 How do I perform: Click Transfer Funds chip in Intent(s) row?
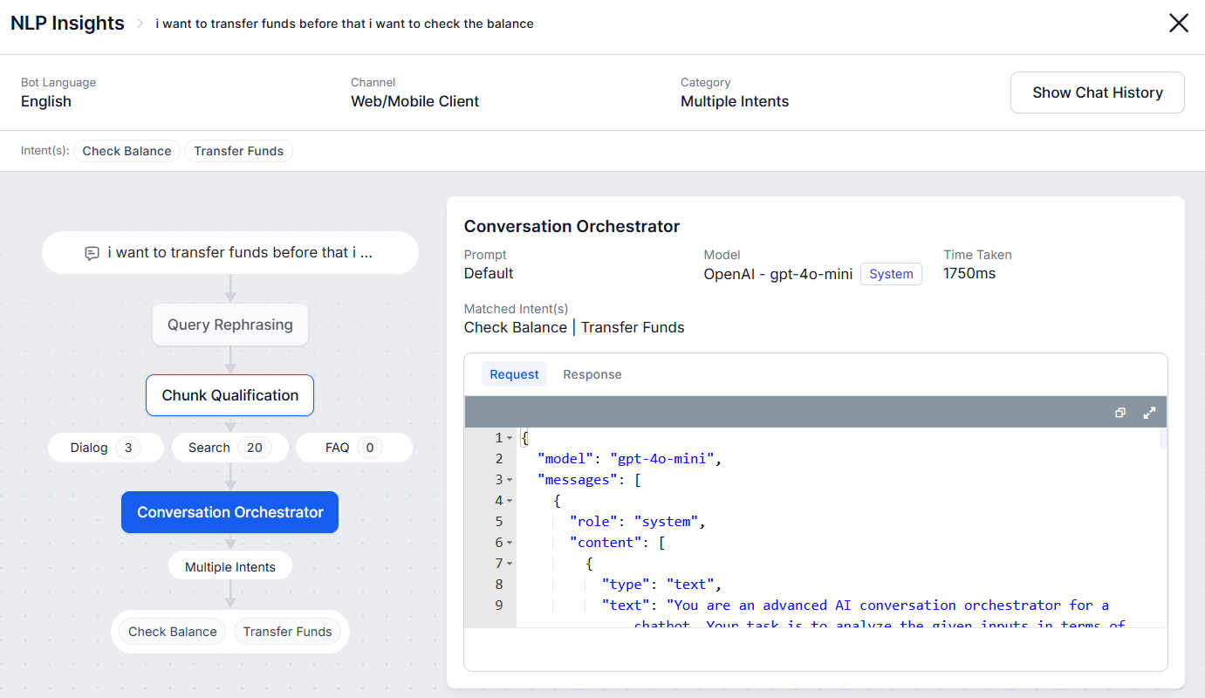click(238, 151)
